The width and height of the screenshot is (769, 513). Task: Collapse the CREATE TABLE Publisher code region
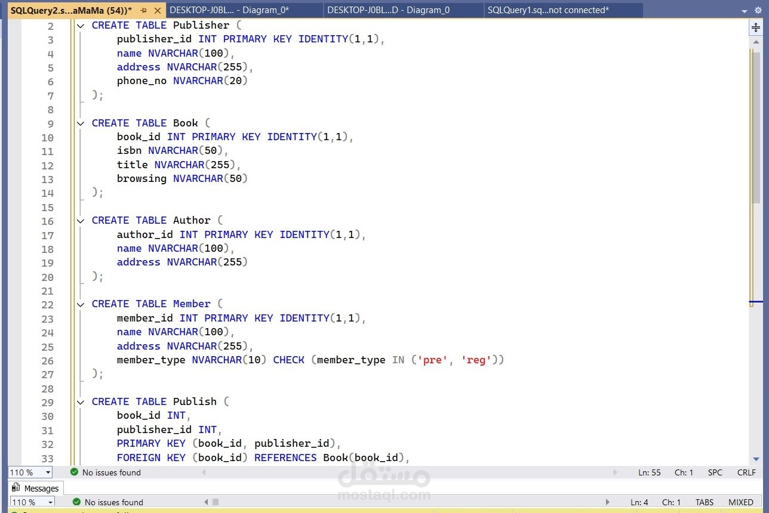click(x=80, y=25)
